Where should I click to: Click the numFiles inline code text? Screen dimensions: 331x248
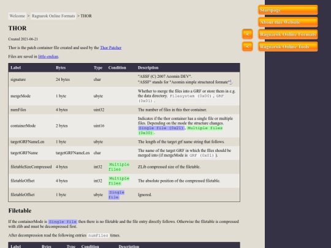pos(98,236)
